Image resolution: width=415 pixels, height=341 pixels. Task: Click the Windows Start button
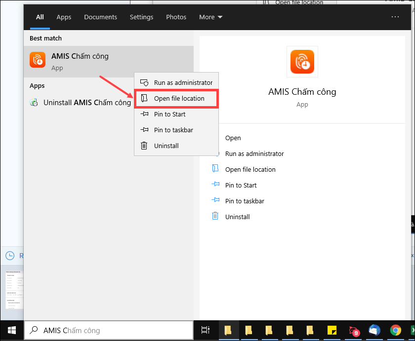[12, 330]
